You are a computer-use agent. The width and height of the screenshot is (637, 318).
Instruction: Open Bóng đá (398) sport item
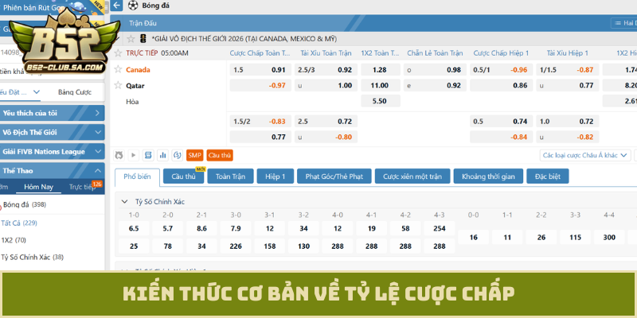click(x=25, y=204)
